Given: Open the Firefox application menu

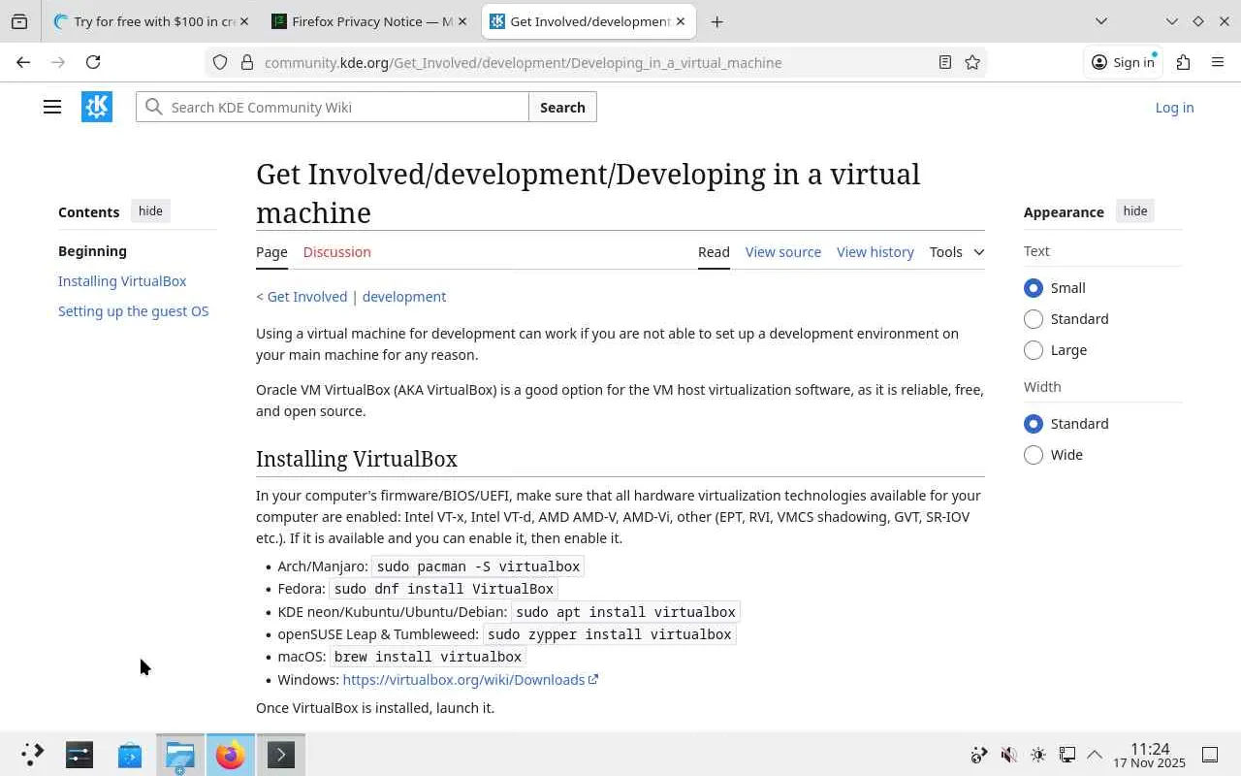Looking at the screenshot, I should [1218, 62].
